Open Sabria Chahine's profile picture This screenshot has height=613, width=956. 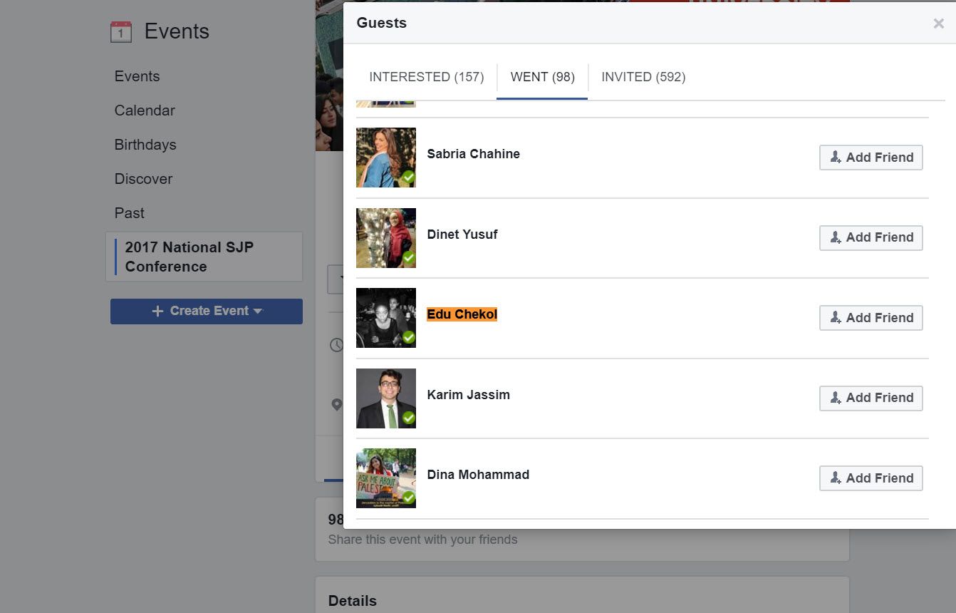point(385,158)
